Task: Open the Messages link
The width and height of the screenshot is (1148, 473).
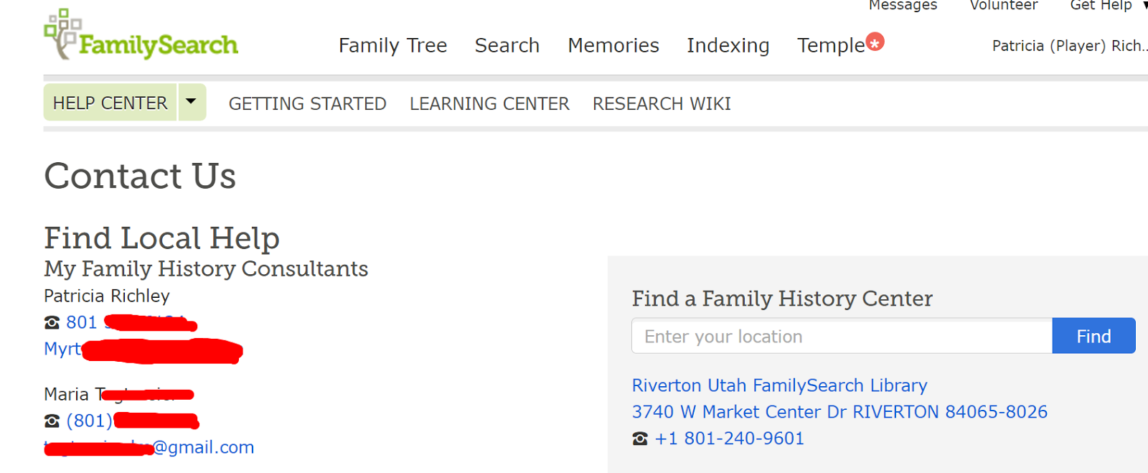Action: coord(903,6)
